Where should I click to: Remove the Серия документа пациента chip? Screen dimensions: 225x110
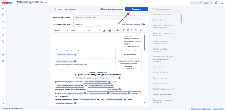point(125,100)
